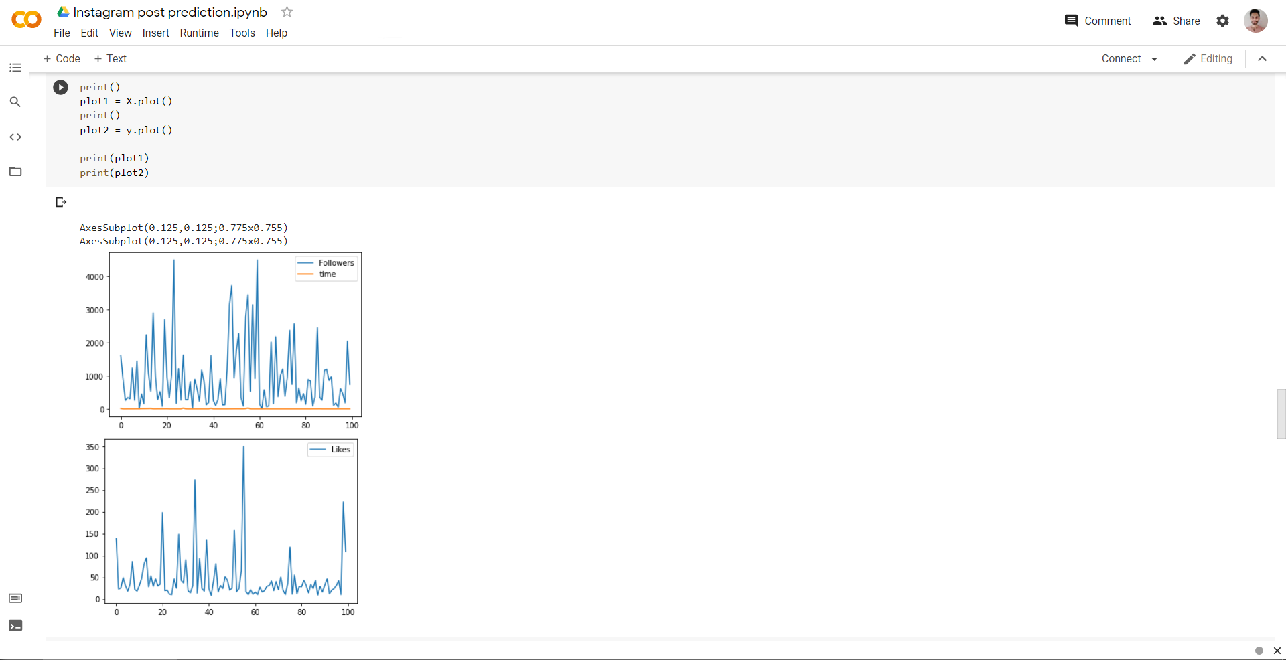Open the Files folder sidebar icon
The image size is (1286, 660).
tap(15, 171)
